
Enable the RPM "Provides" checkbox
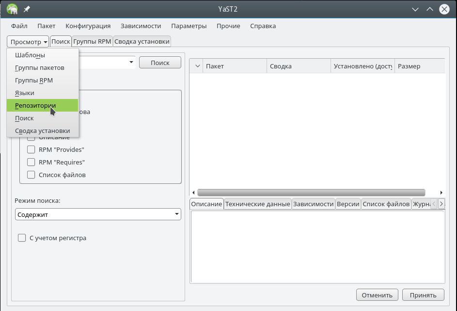[x=31, y=149]
